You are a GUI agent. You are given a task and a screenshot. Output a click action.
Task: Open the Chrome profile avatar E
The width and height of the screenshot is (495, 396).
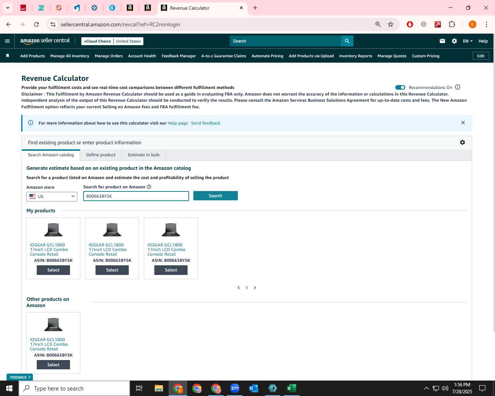[x=472, y=24]
